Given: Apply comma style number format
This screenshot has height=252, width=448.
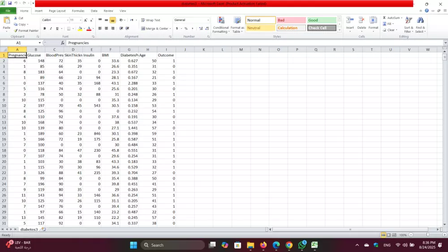Looking at the screenshot, I should click(192, 29).
